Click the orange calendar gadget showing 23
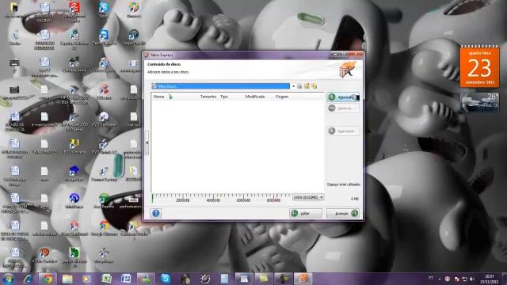The height and width of the screenshot is (285, 507). (x=480, y=66)
